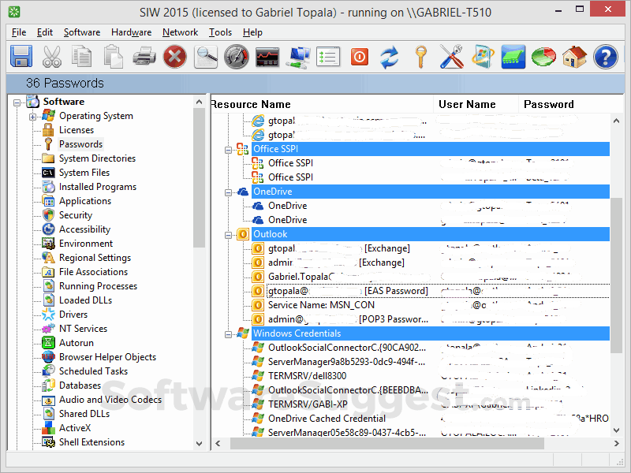Click the list horizontal scroll-right arrow
The width and height of the screenshot is (631, 473).
(617, 443)
